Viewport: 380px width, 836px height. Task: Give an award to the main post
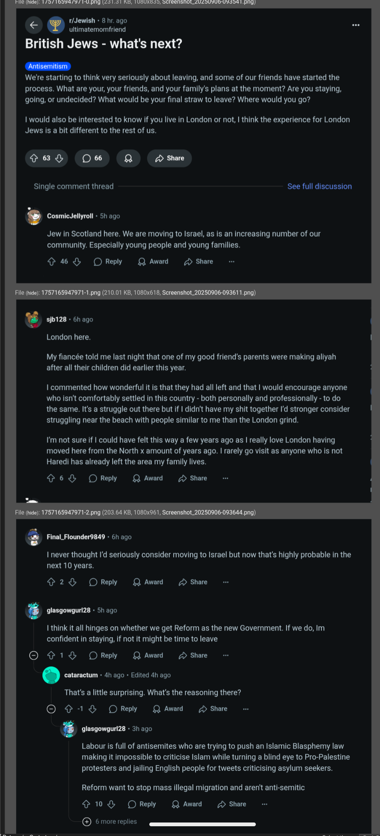pyautogui.click(x=128, y=158)
